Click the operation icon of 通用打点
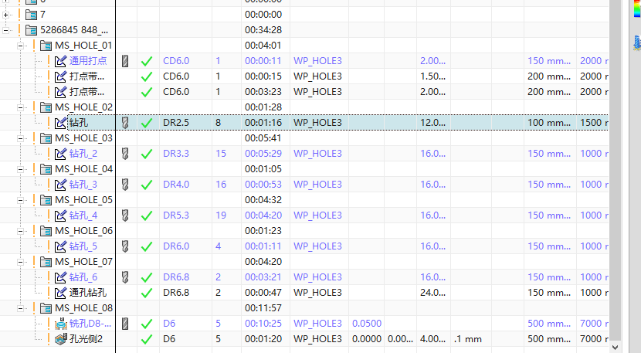Screen dimensions: 641x353 point(60,61)
